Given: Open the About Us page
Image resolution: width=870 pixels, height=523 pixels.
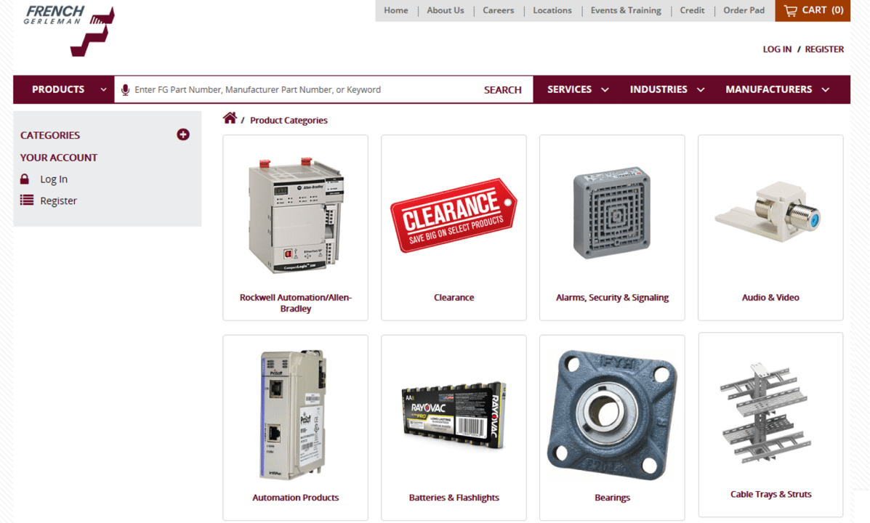Looking at the screenshot, I should click(x=446, y=11).
